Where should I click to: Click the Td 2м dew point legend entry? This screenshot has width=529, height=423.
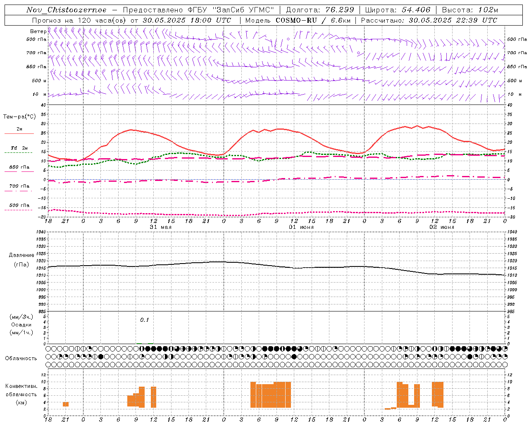19,148
